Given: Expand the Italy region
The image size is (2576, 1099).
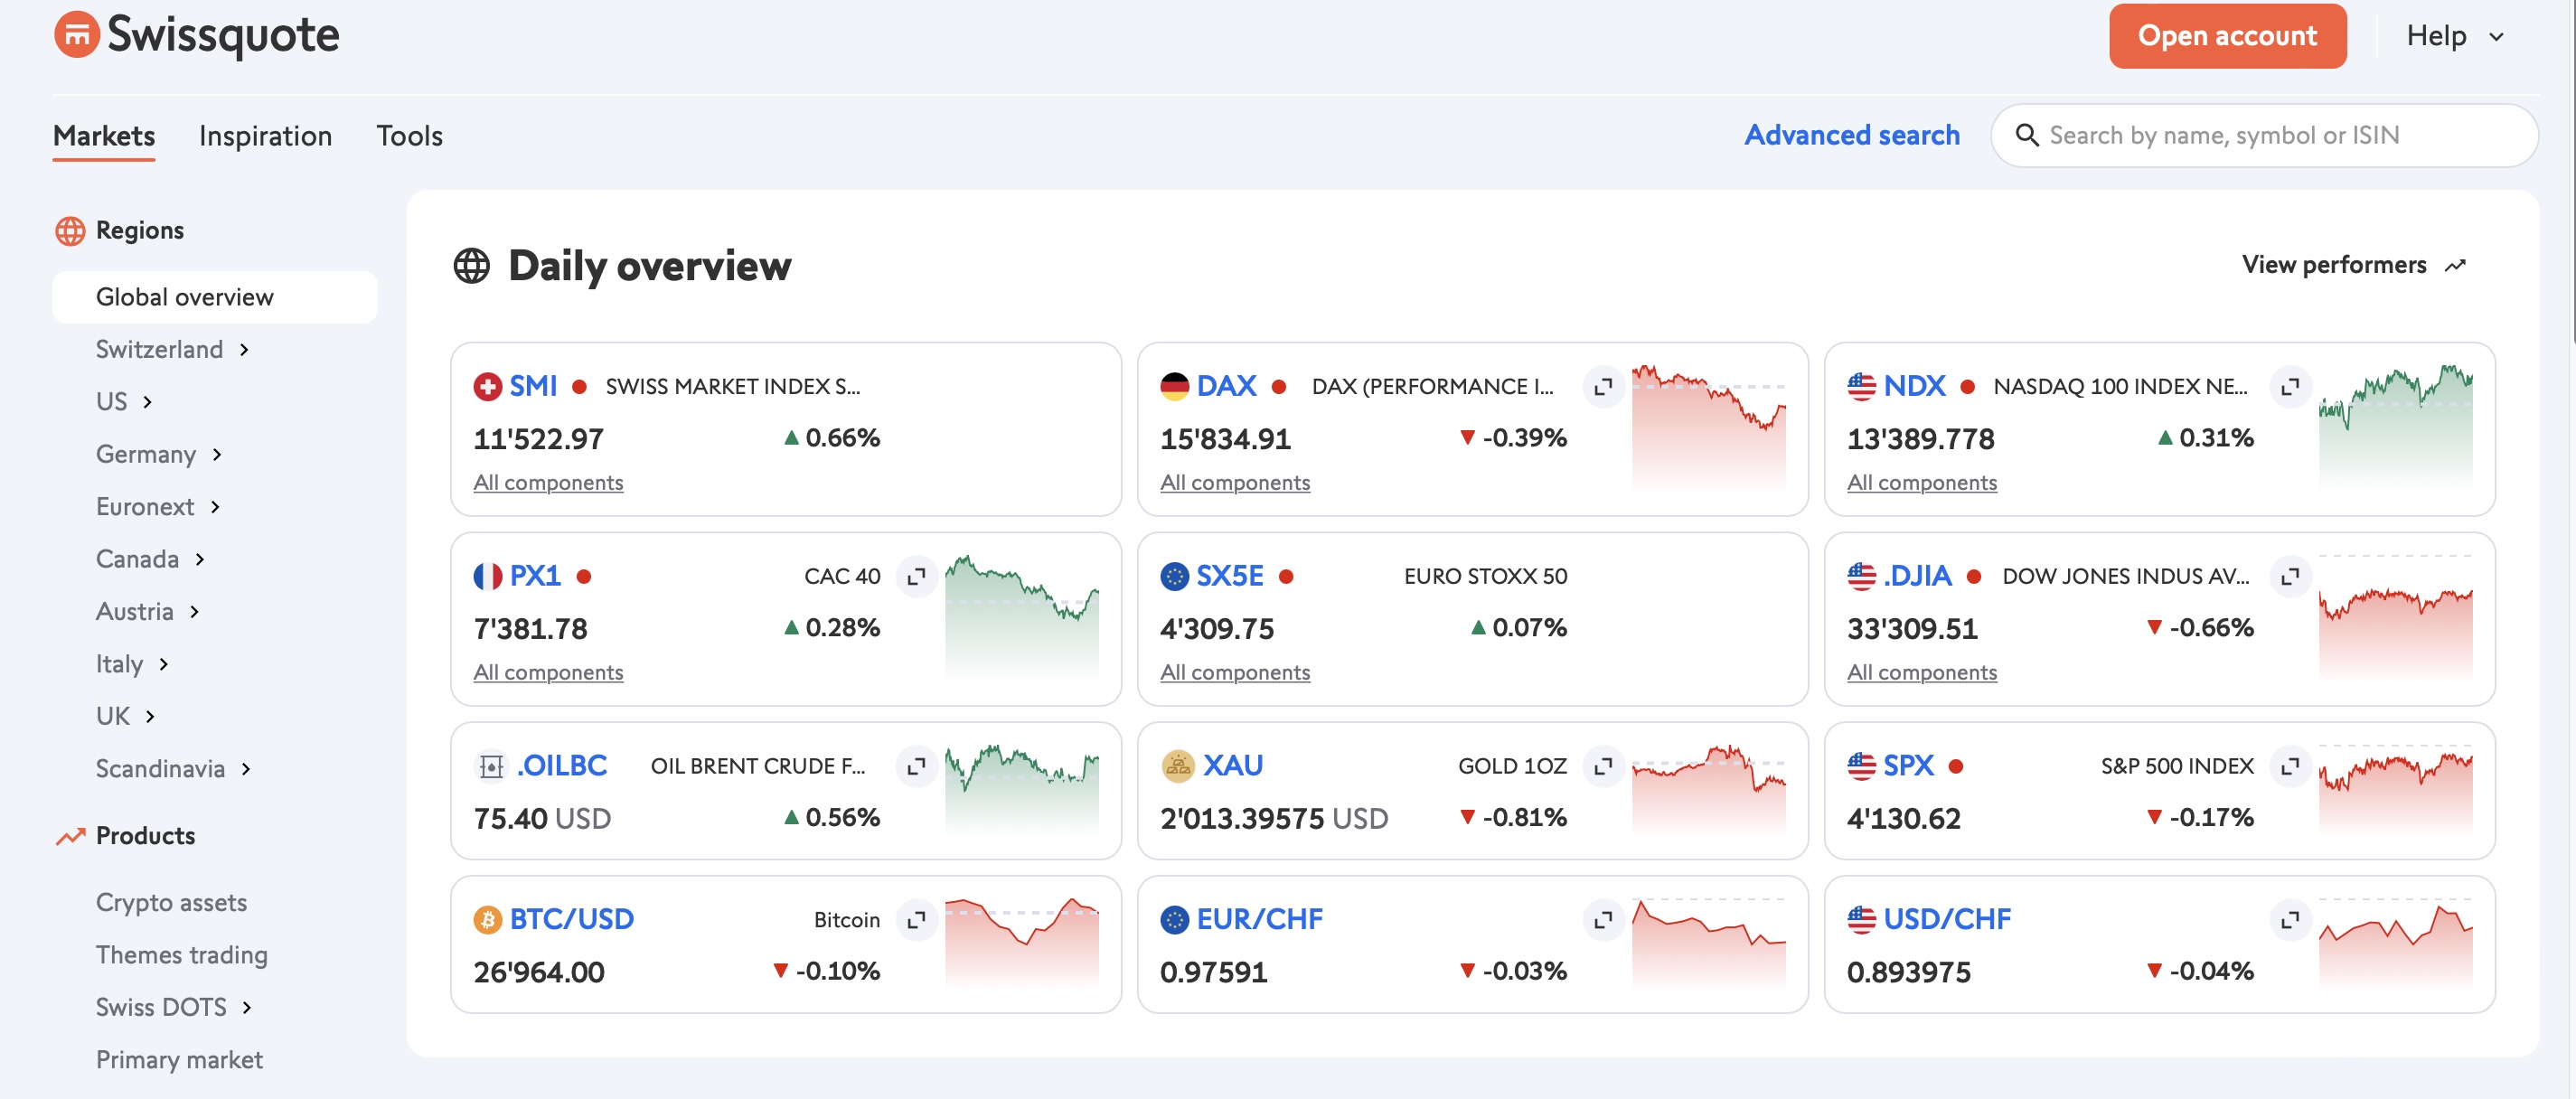Looking at the screenshot, I should point(164,665).
